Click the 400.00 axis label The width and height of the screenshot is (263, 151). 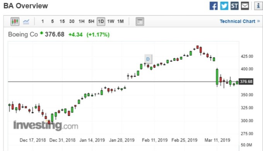point(247,69)
